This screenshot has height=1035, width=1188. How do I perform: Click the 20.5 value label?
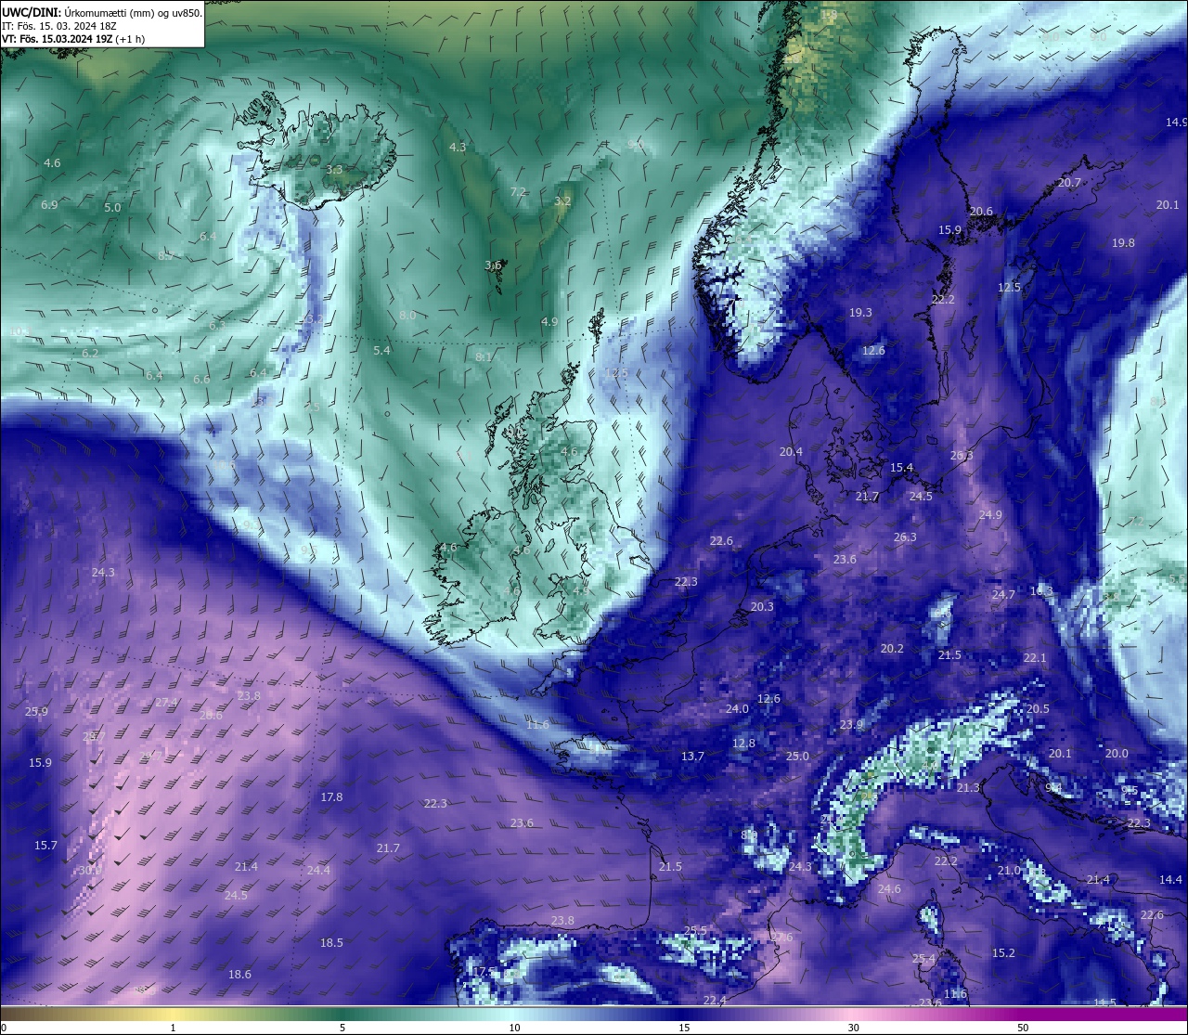(x=1038, y=708)
